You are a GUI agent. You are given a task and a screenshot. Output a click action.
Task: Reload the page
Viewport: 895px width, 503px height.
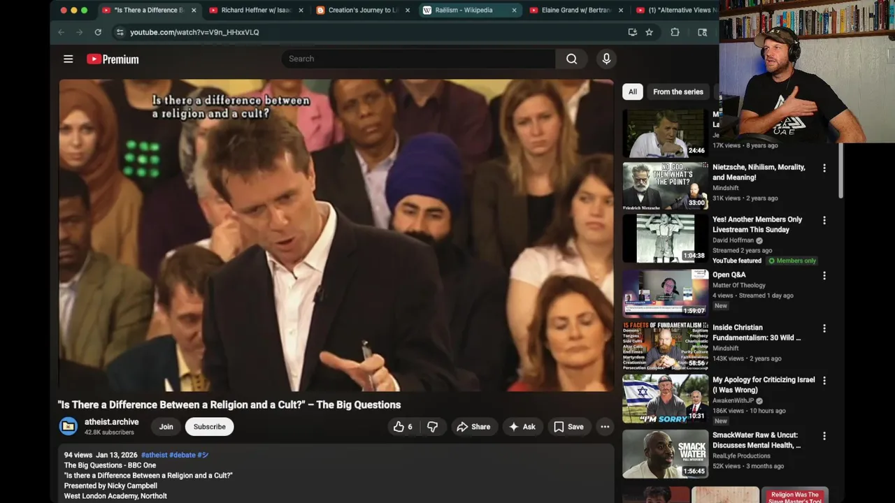click(x=98, y=32)
